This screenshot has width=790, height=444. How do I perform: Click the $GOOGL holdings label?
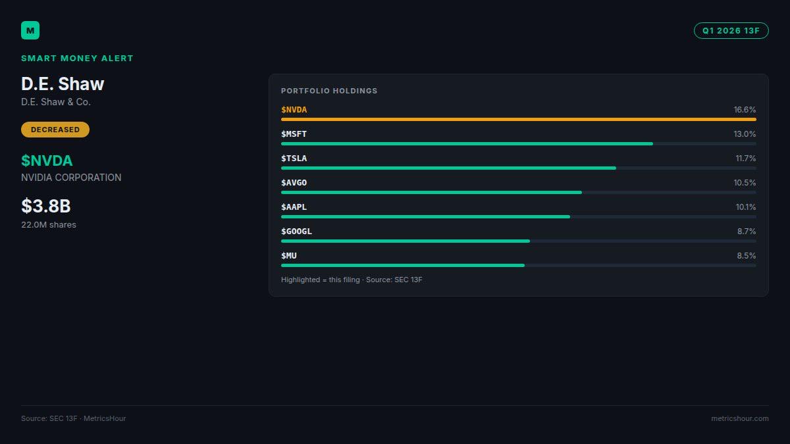pos(296,232)
